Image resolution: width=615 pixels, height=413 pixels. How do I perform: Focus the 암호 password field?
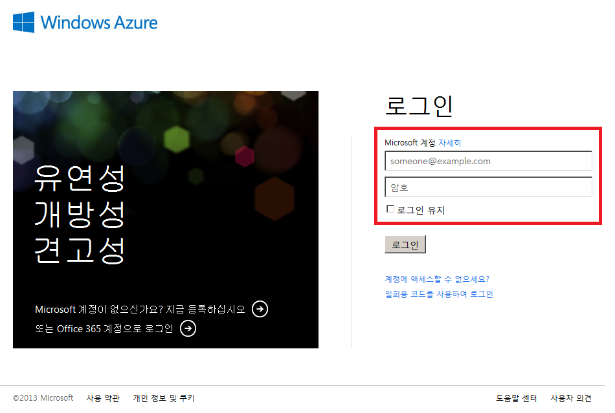[488, 187]
